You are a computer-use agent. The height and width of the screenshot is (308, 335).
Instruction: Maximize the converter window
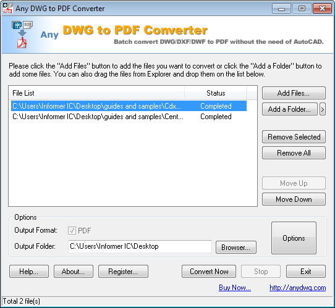click(x=302, y=9)
